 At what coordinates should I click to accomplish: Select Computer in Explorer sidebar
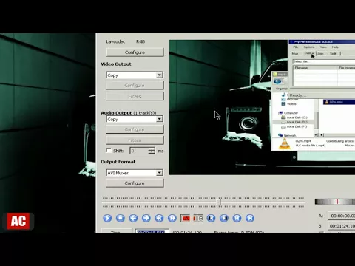coord(288,113)
